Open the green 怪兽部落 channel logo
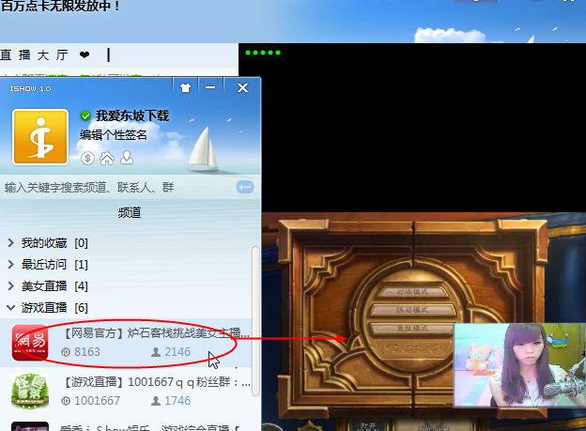Viewport: 586px width, 431px height. click(30, 391)
